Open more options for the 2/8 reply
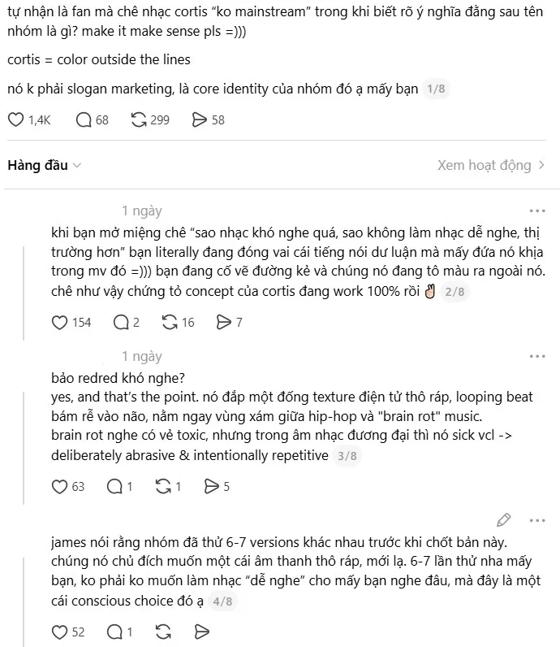Viewport: 560px width, 647px height. pos(537,211)
